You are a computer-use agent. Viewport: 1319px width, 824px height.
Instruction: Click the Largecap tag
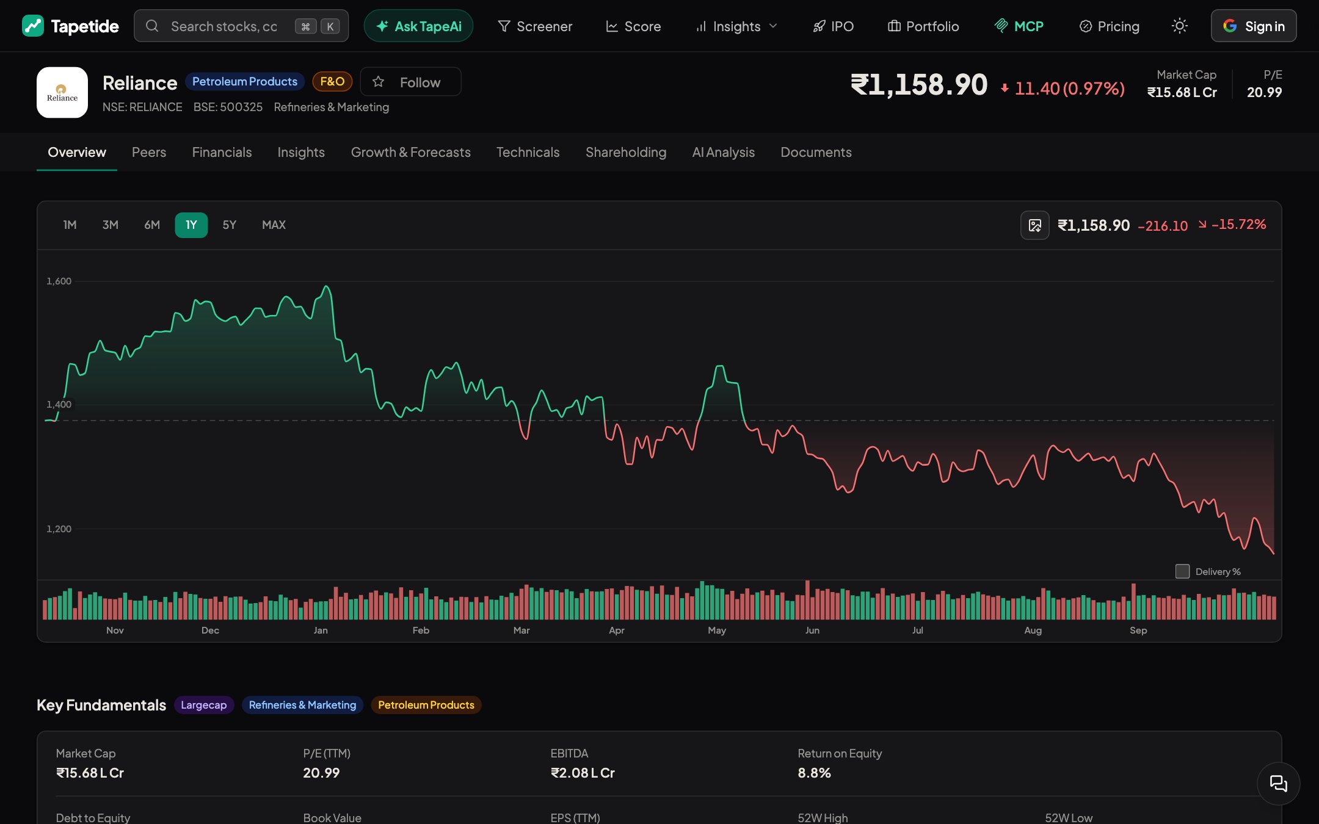[x=203, y=705]
